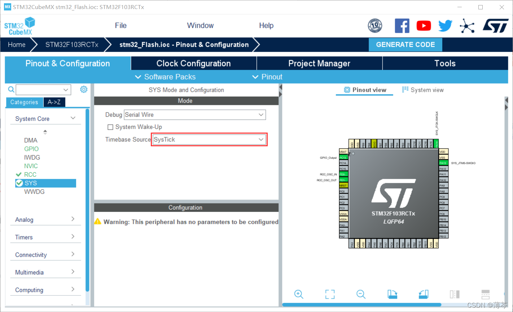The image size is (513, 312).
Task: Open the Window menu
Action: pyautogui.click(x=200, y=26)
